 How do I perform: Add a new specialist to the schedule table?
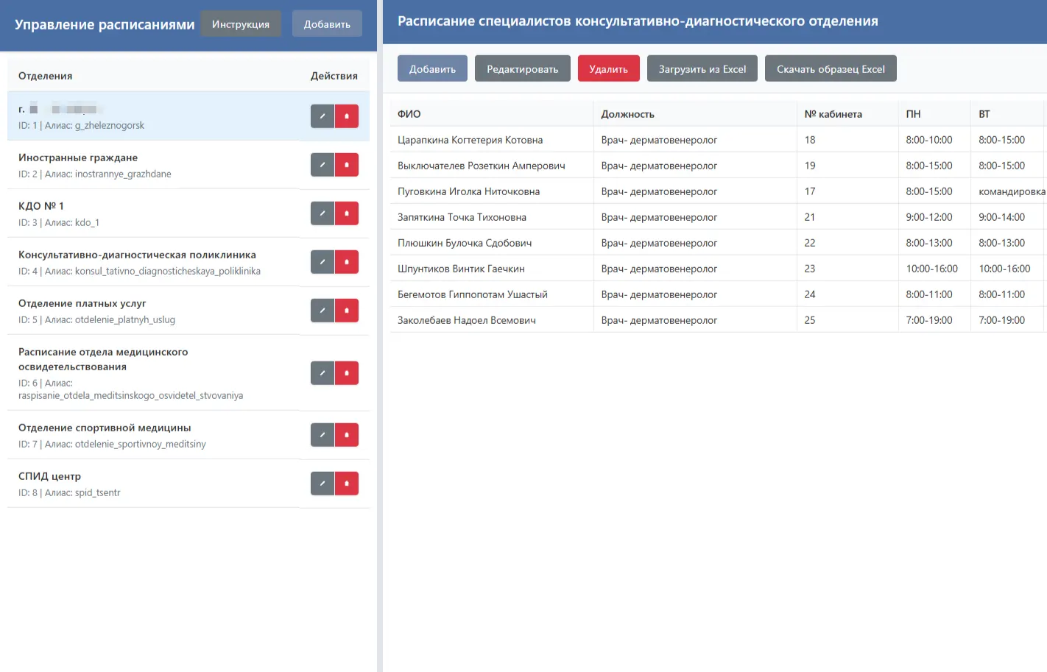[432, 69]
